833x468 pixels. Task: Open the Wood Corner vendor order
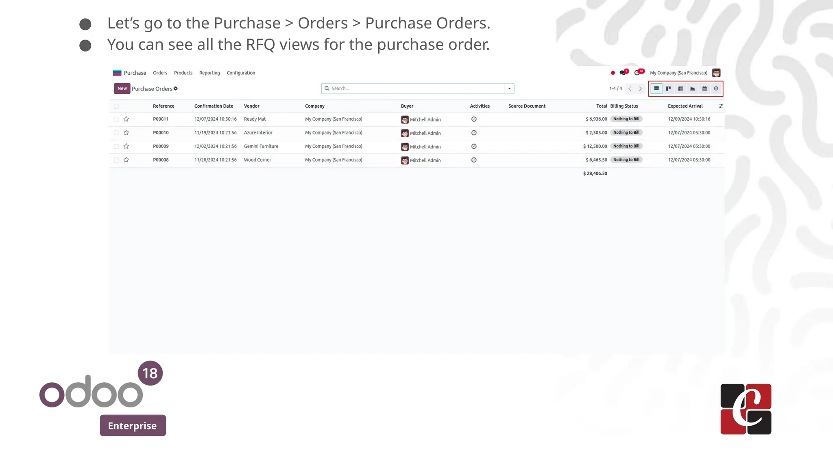pos(257,160)
